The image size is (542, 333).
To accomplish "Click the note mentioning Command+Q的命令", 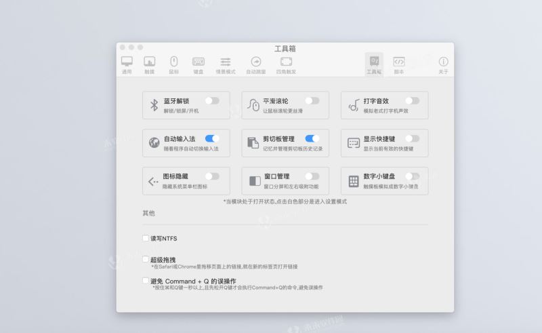I will [x=238, y=288].
